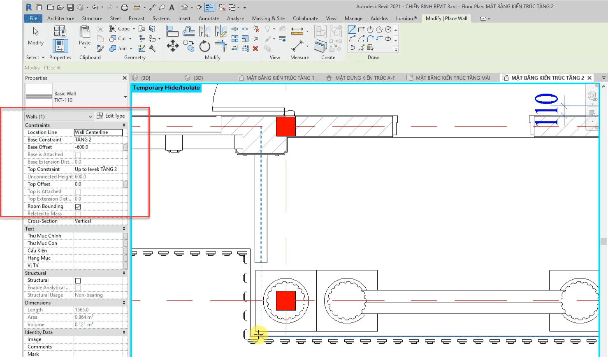Activate the Move tool

173,46
